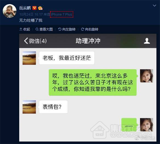Screen dimensions: 160x144
Task: Click the green …… message bubble
Action: pyautogui.click(x=129, y=125)
